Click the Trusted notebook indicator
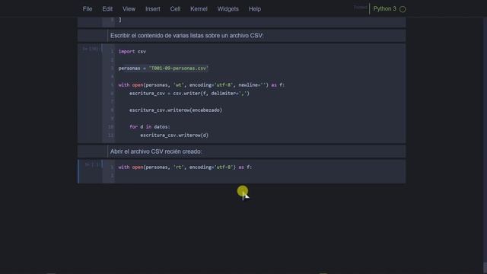Image resolution: width=487 pixels, height=274 pixels. pyautogui.click(x=360, y=8)
